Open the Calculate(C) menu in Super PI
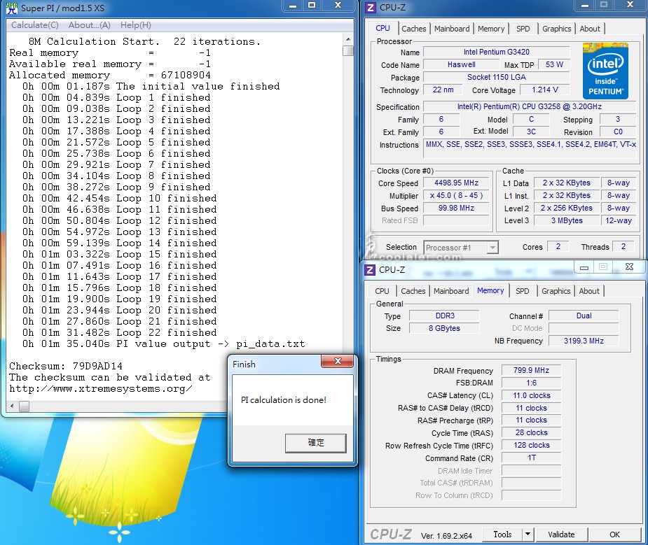The width and height of the screenshot is (648, 545). (x=35, y=25)
